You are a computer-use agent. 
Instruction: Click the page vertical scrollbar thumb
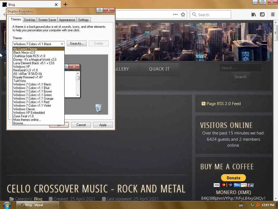coord(275,33)
